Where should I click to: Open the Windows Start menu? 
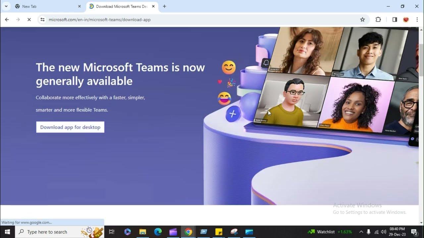[7, 232]
